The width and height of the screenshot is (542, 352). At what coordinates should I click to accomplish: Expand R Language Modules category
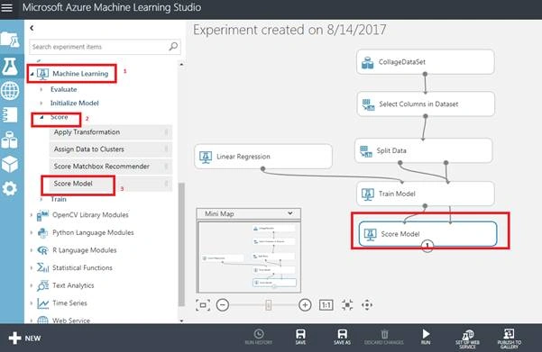click(x=31, y=250)
